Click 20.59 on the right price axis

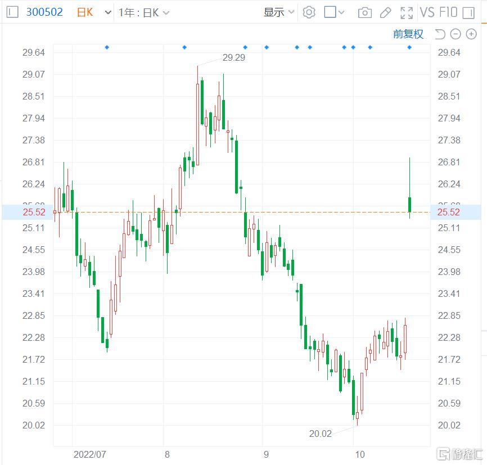(x=449, y=404)
